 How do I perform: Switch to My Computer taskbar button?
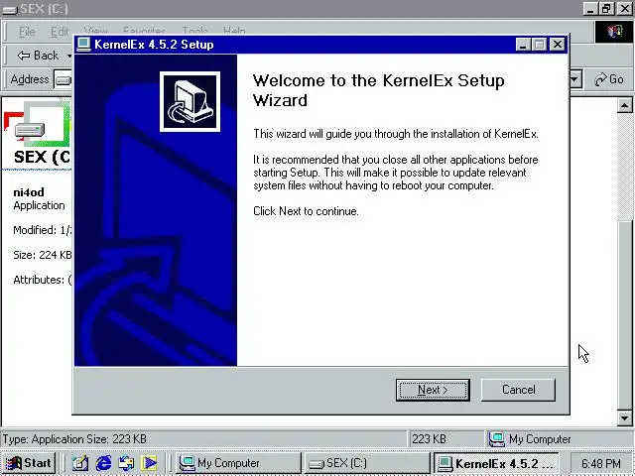point(239,463)
